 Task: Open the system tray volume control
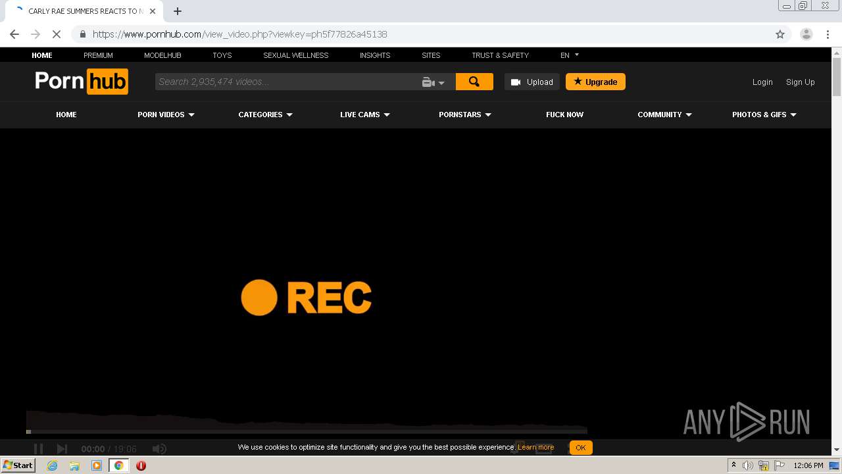[x=747, y=465]
